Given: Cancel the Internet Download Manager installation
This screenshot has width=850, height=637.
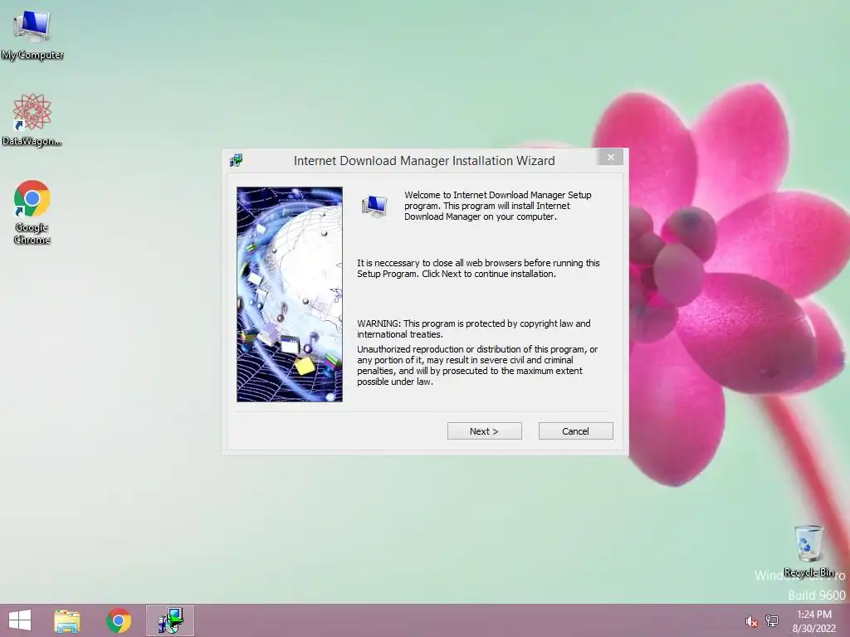Looking at the screenshot, I should (576, 431).
